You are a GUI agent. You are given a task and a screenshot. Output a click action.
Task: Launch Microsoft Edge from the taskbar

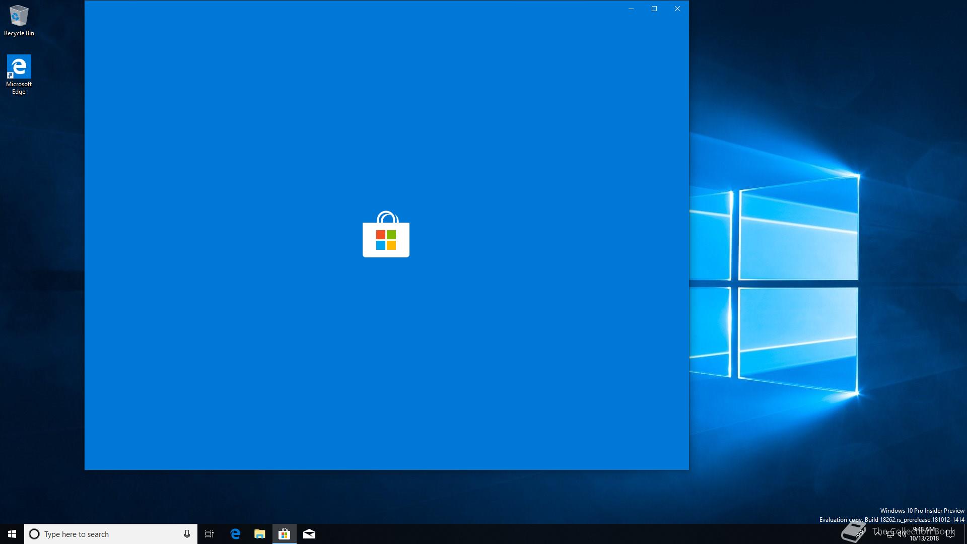click(x=235, y=534)
